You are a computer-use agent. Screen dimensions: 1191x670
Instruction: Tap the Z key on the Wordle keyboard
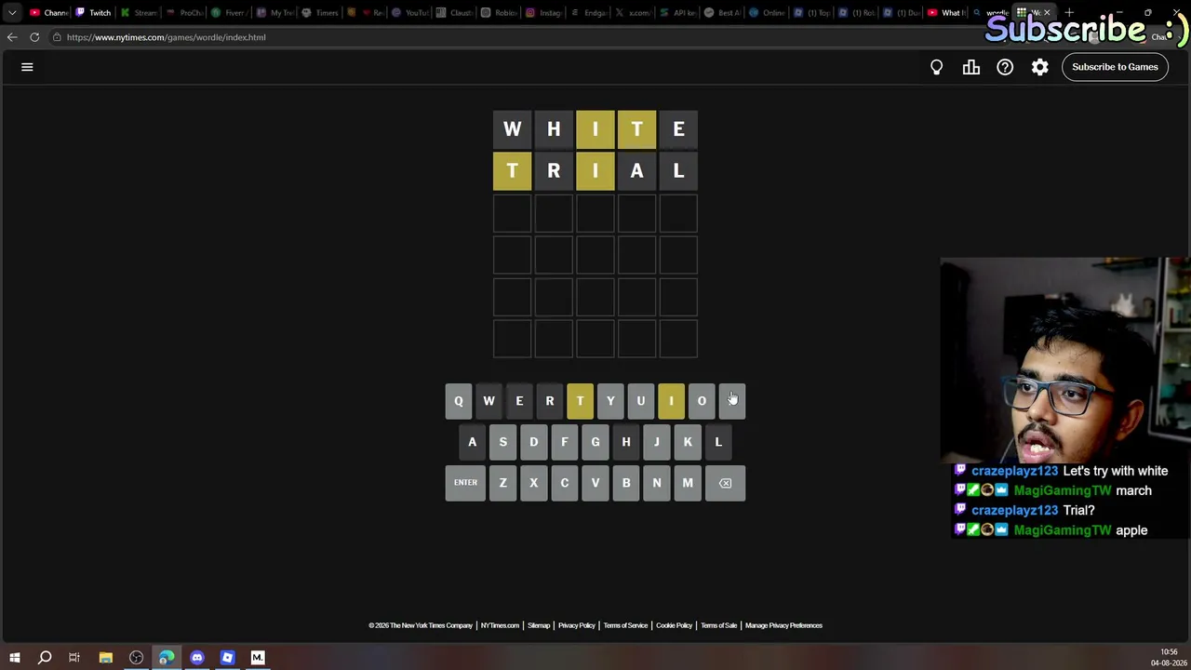click(x=503, y=483)
